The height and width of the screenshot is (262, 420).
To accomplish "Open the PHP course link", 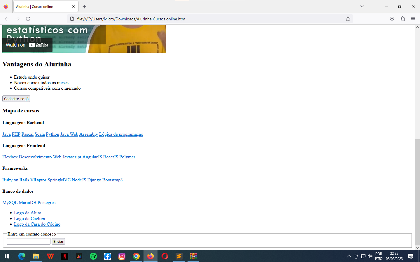I will point(16,134).
